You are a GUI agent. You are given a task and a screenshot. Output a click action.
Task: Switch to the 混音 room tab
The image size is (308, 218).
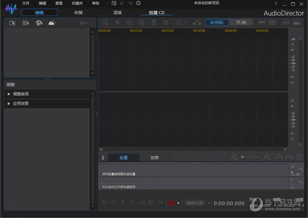(118, 12)
